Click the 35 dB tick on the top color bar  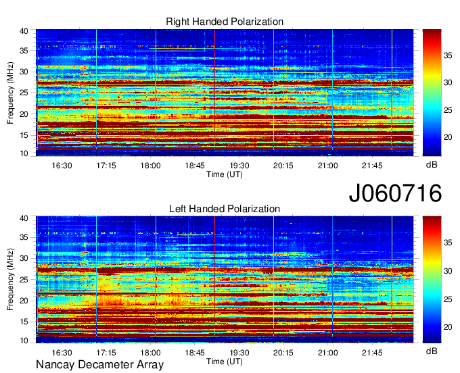pyautogui.click(x=448, y=55)
